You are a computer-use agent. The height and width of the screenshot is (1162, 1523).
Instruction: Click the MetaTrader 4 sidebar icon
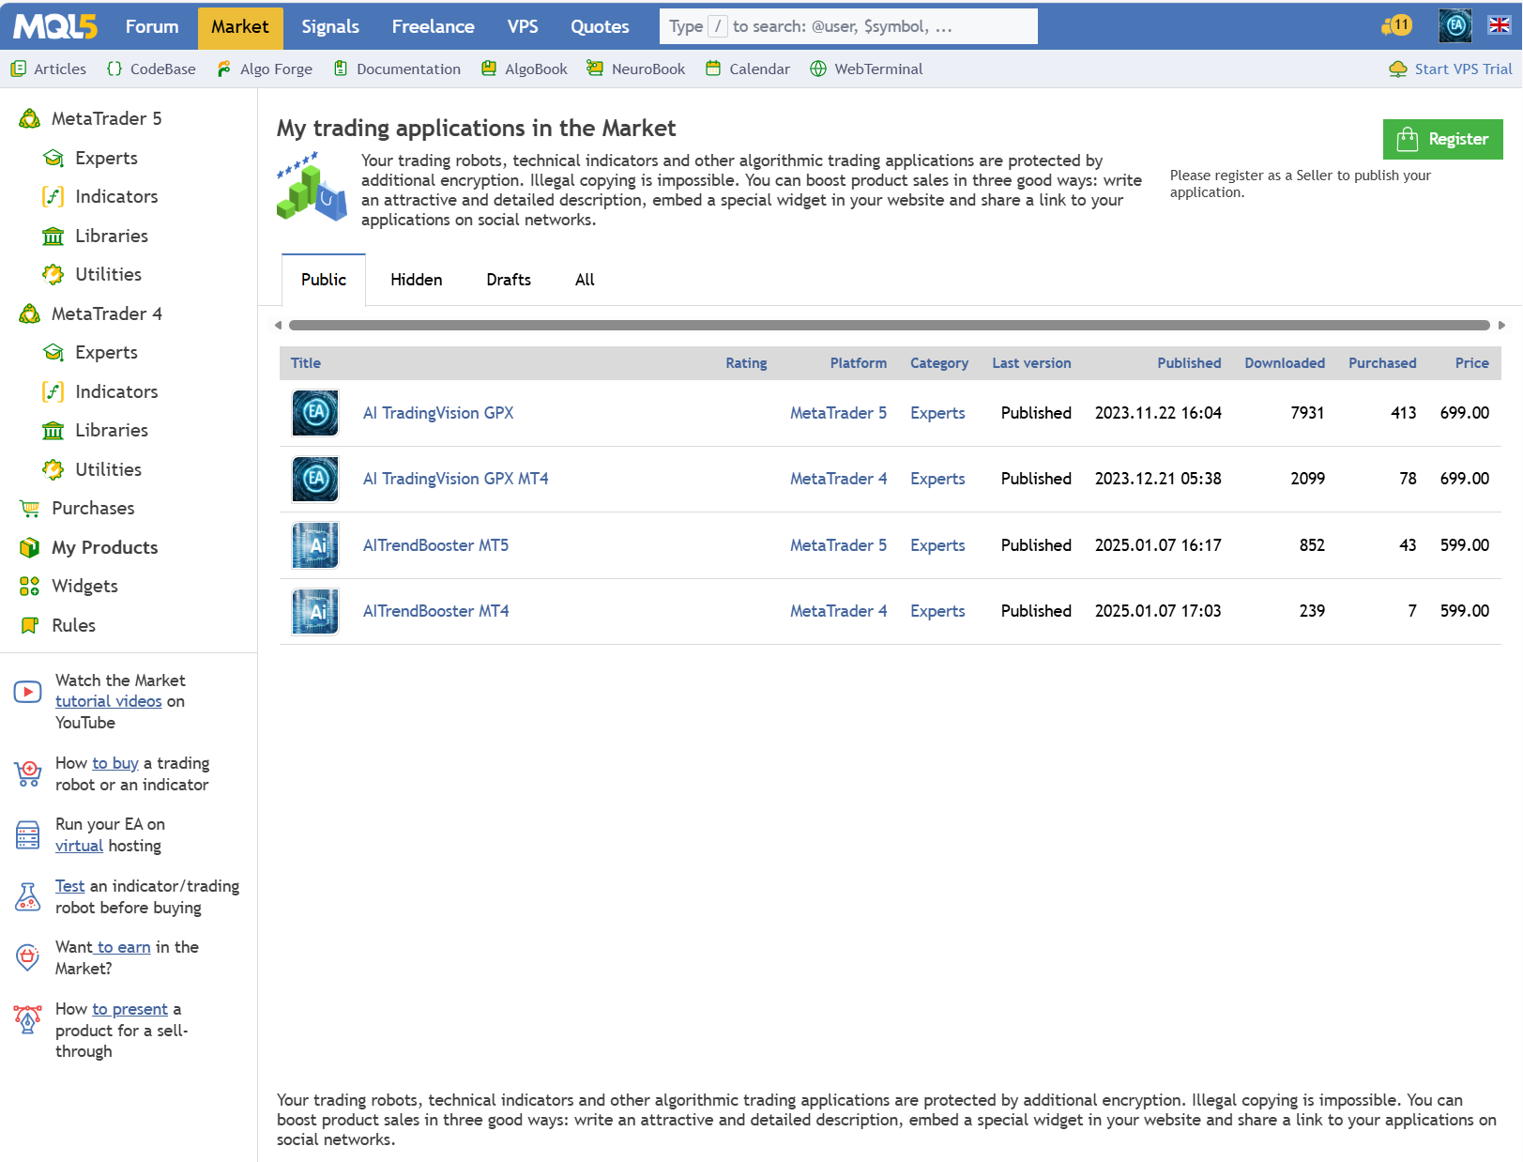tap(30, 313)
